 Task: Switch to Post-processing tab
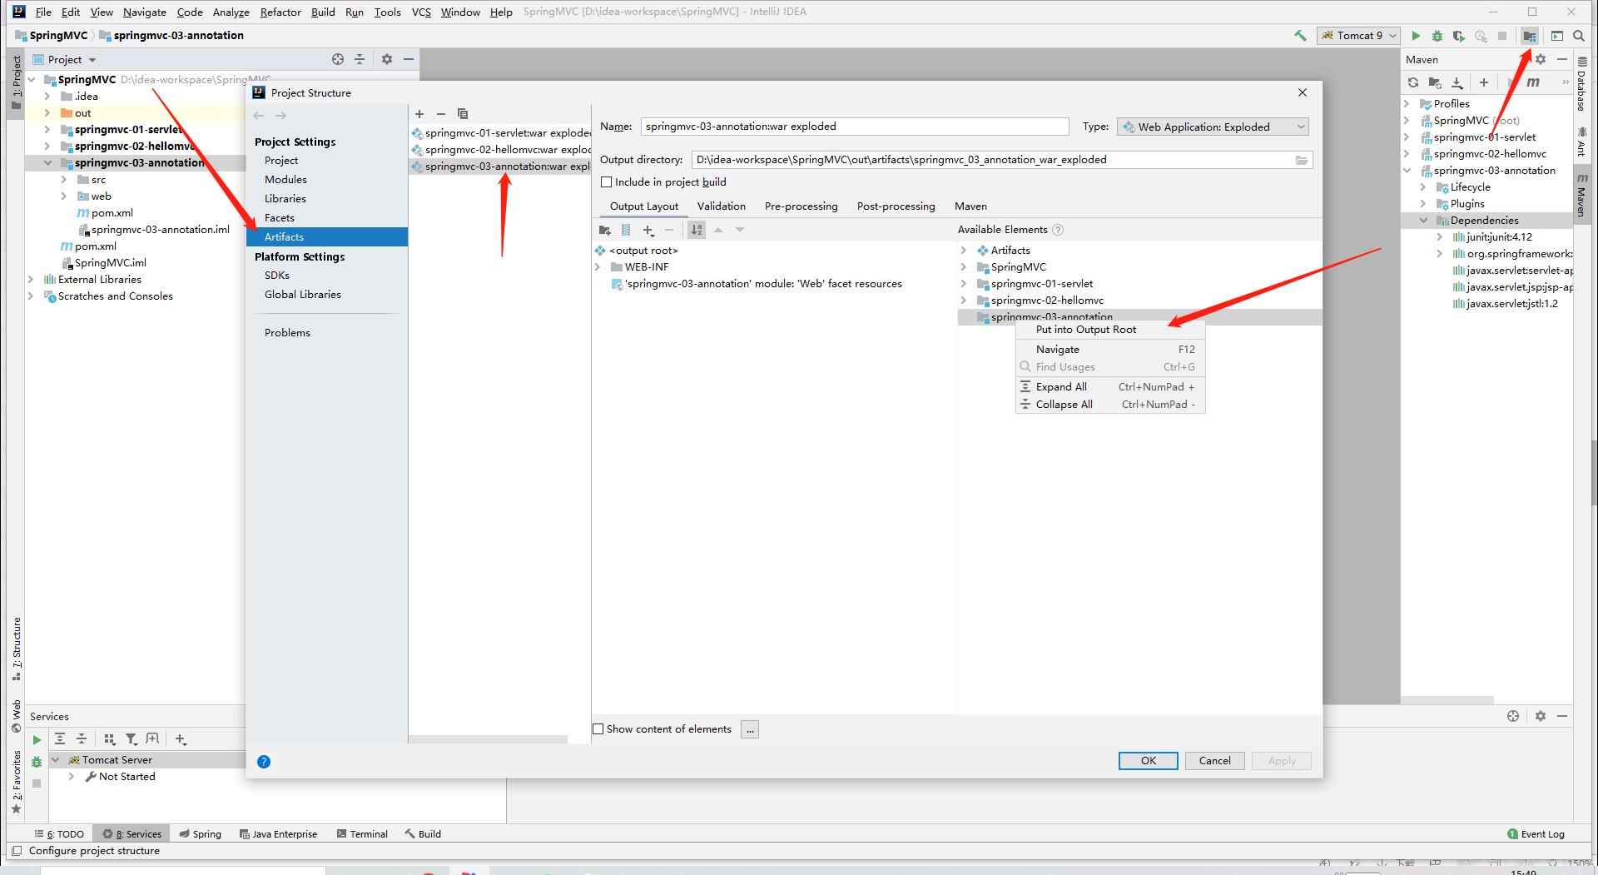[896, 206]
